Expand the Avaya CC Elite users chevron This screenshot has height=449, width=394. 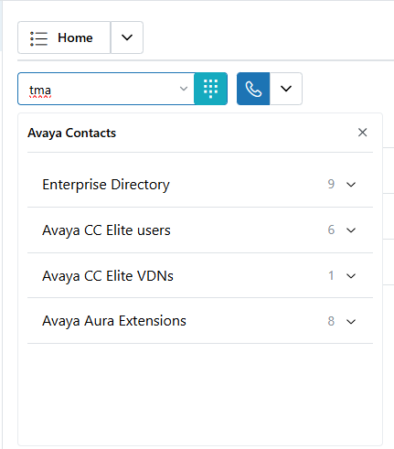(x=351, y=230)
